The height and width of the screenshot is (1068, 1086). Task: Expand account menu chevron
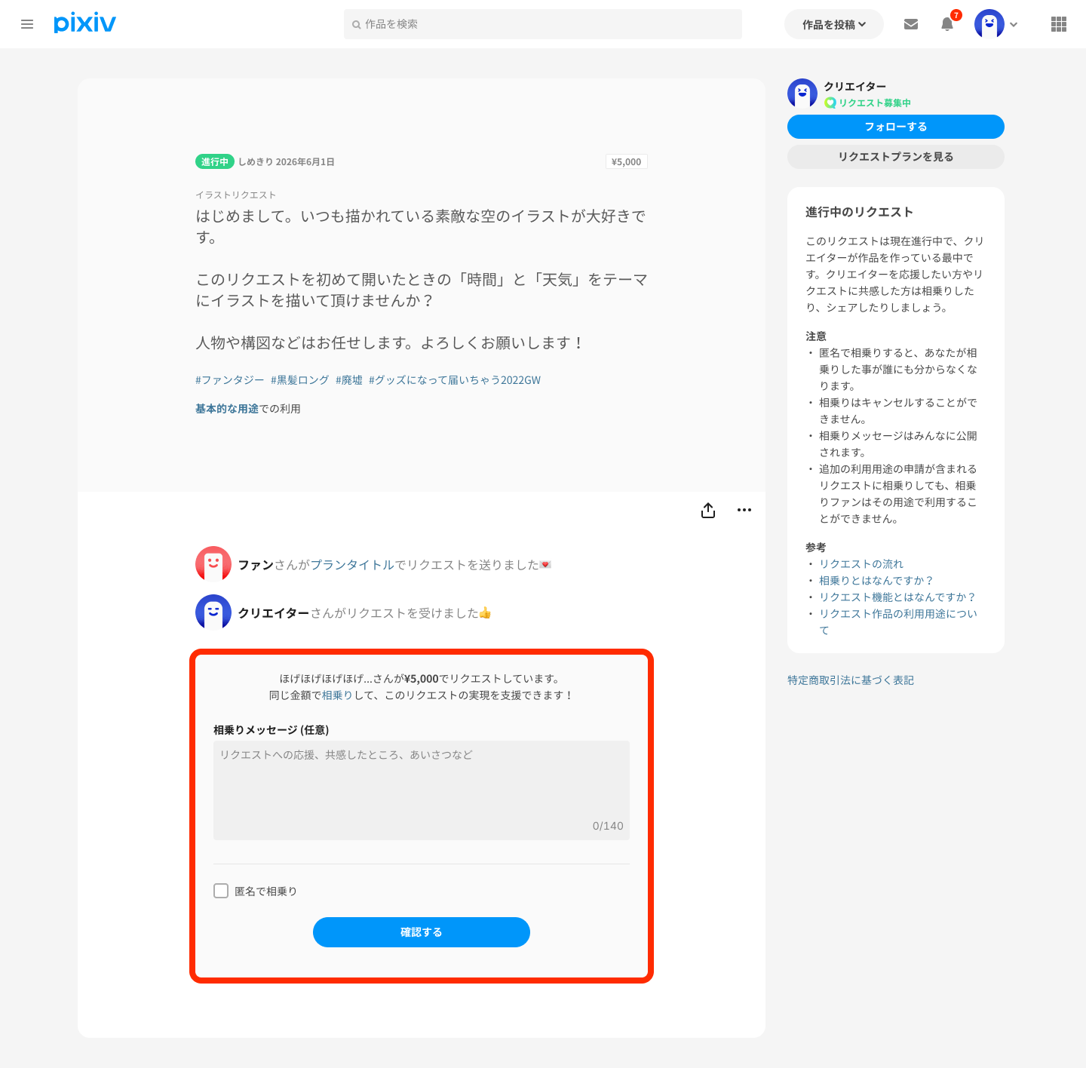click(1014, 24)
